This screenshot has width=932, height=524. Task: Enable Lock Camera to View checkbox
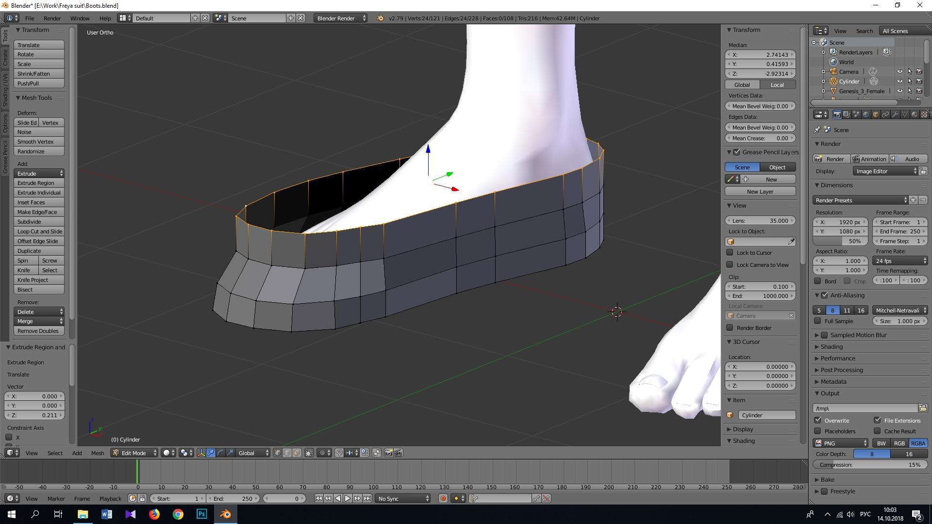pyautogui.click(x=730, y=264)
